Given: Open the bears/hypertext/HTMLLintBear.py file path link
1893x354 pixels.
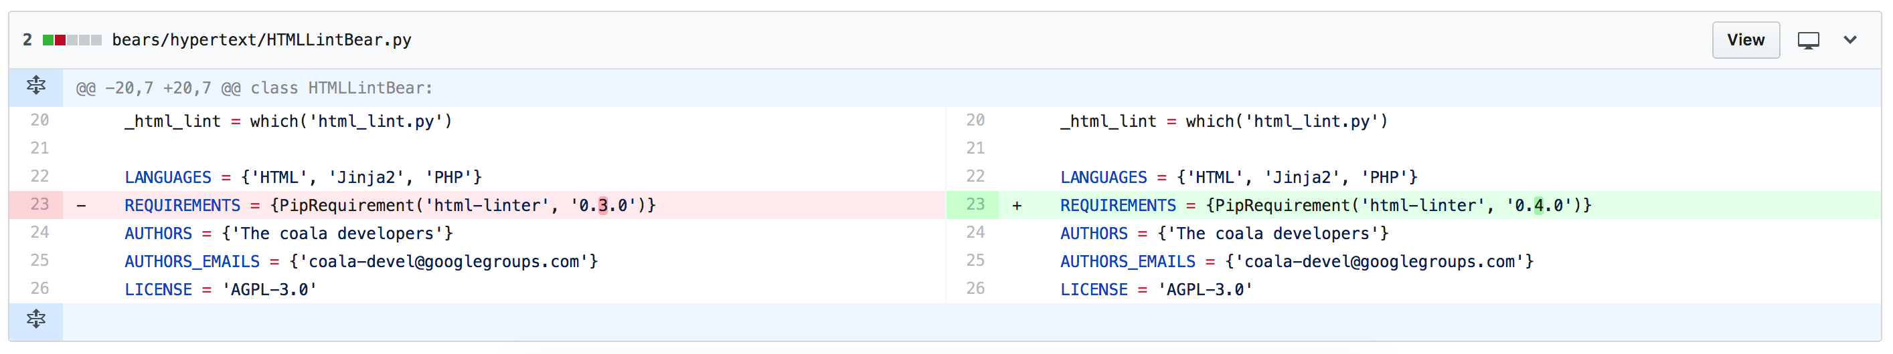Looking at the screenshot, I should coord(261,39).
